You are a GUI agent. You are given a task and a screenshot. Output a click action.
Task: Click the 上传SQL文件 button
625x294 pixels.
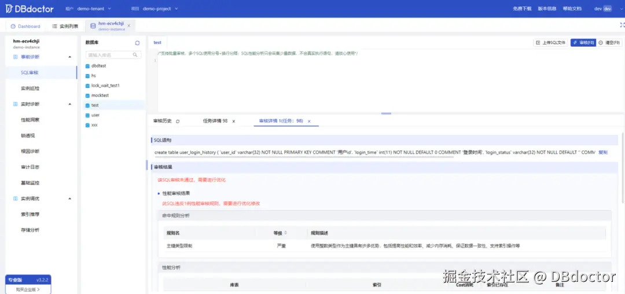tap(550, 42)
